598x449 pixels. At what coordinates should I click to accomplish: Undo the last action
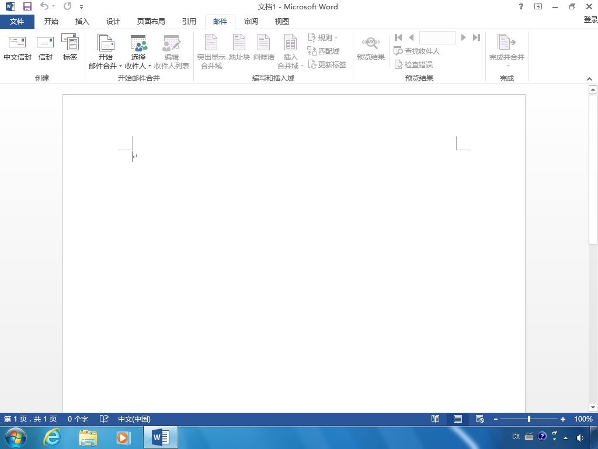[x=44, y=6]
